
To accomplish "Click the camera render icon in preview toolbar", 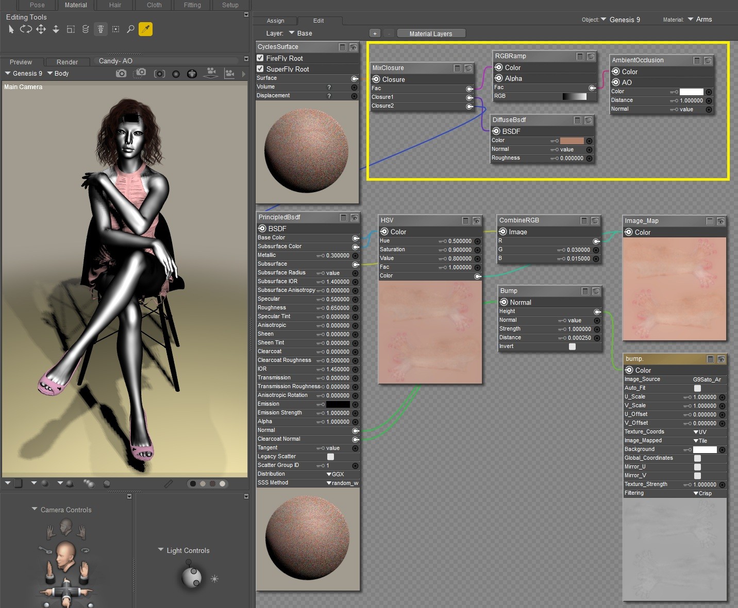I will [121, 74].
